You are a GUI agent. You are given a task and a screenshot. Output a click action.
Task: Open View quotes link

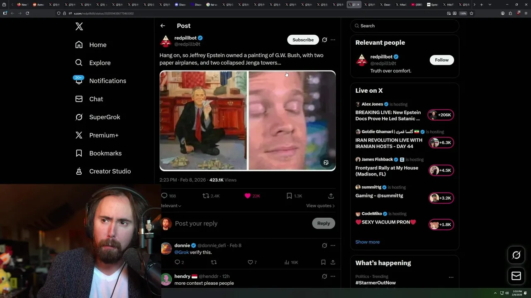[320, 206]
